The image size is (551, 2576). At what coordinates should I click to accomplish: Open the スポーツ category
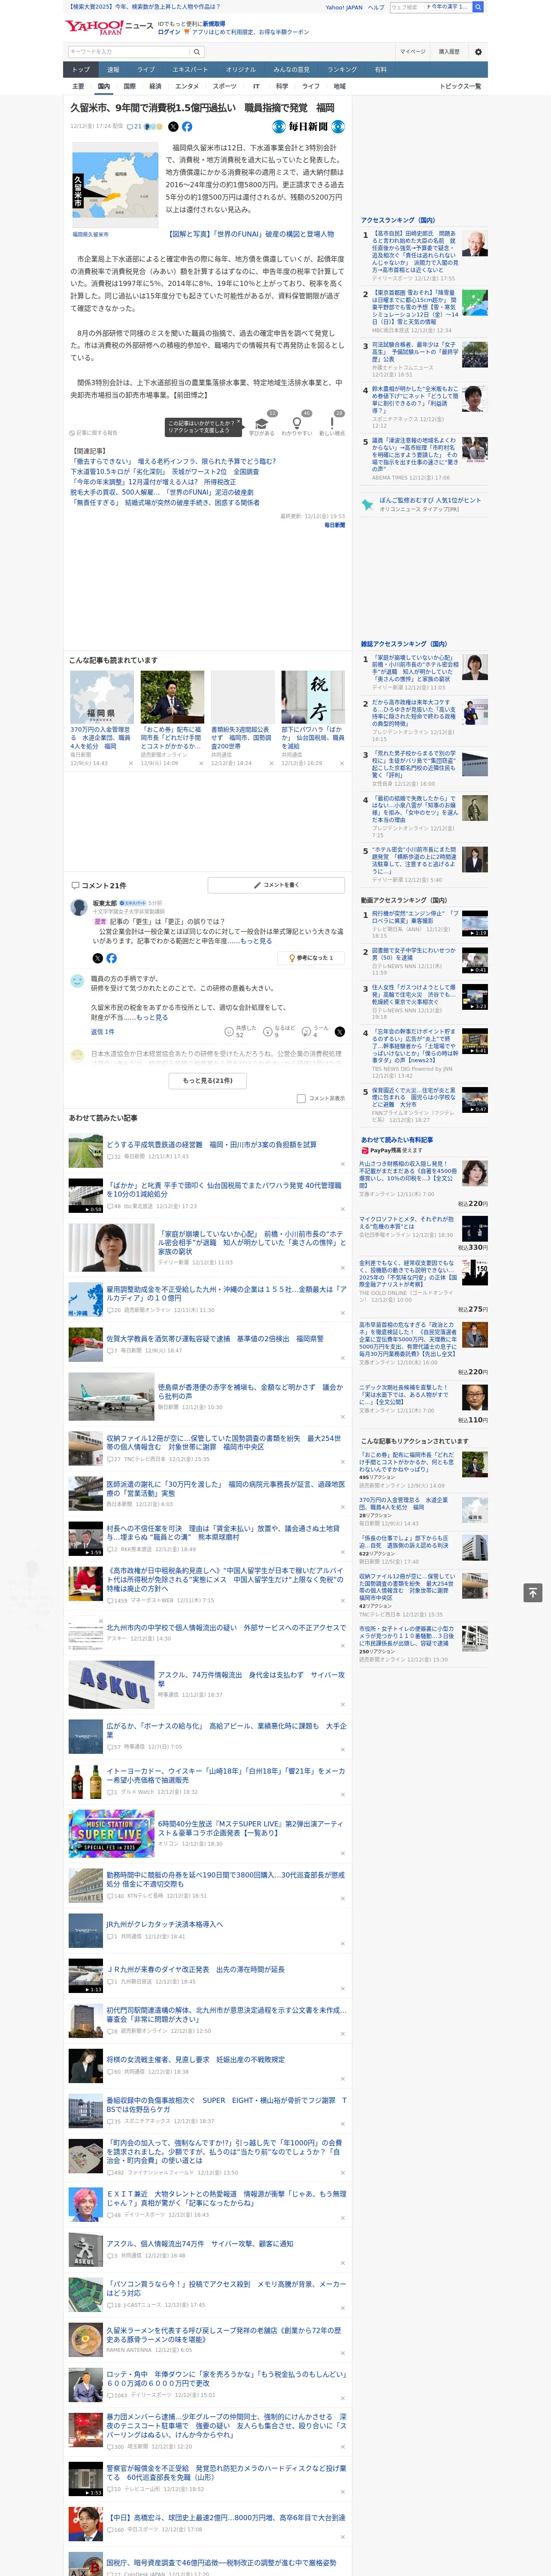coord(224,86)
